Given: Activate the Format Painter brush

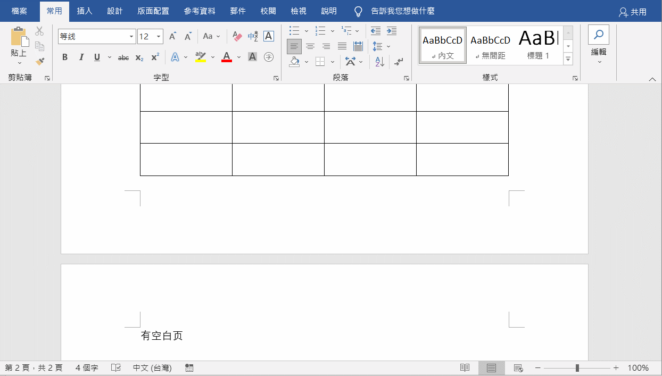Looking at the screenshot, I should click(39, 61).
